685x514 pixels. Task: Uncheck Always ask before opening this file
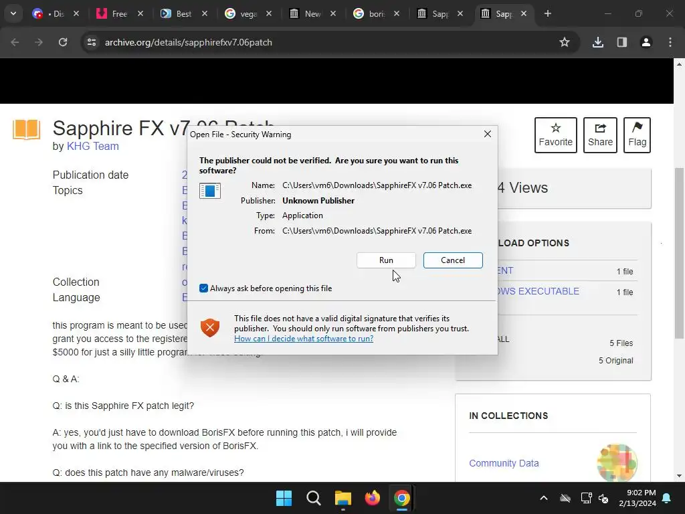(203, 288)
